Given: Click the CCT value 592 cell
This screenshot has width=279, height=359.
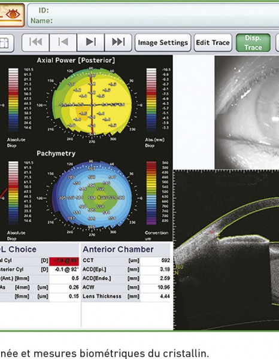Looking at the screenshot, I should point(156,260).
